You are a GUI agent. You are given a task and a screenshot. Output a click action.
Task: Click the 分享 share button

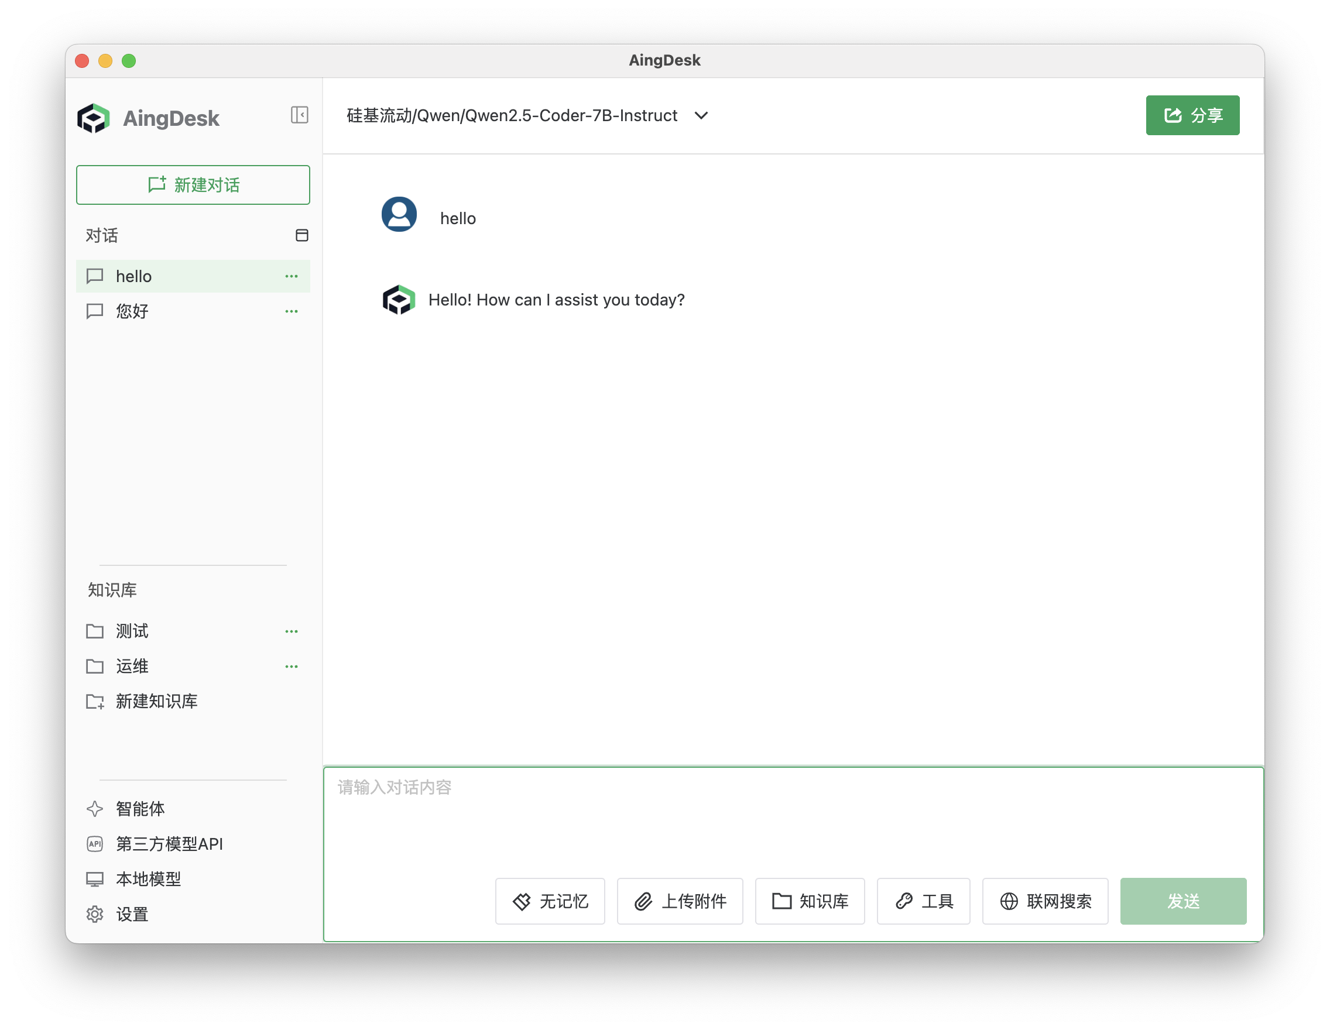click(x=1192, y=115)
